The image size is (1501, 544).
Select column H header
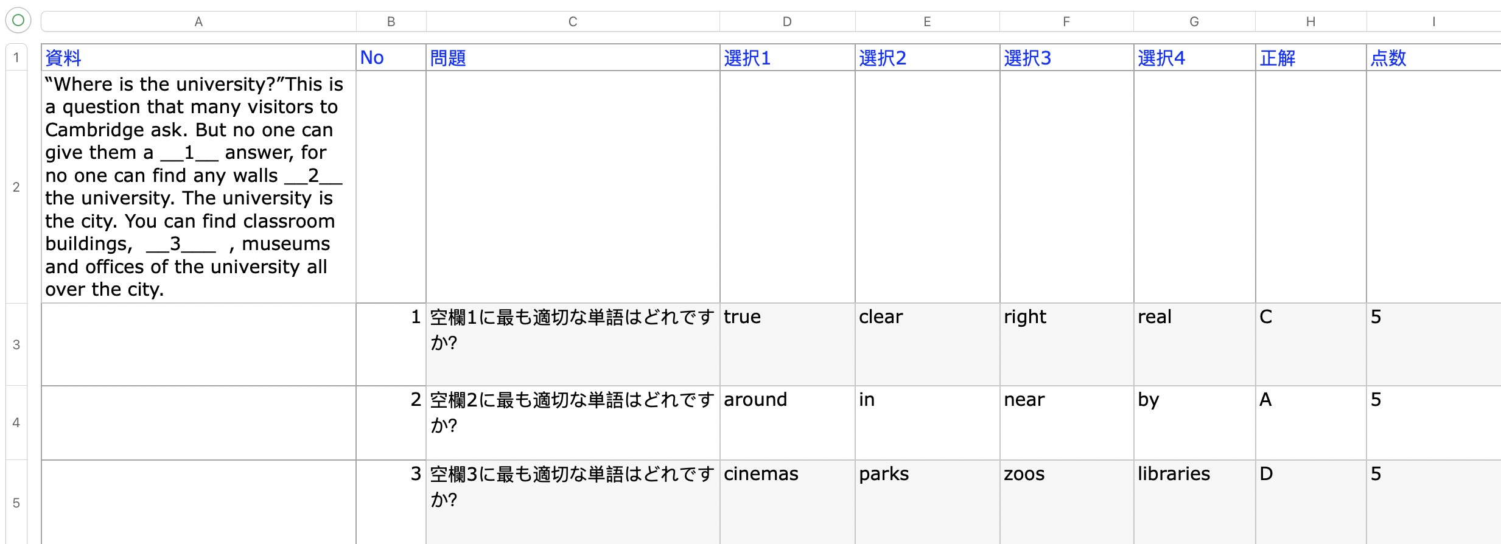point(1310,22)
